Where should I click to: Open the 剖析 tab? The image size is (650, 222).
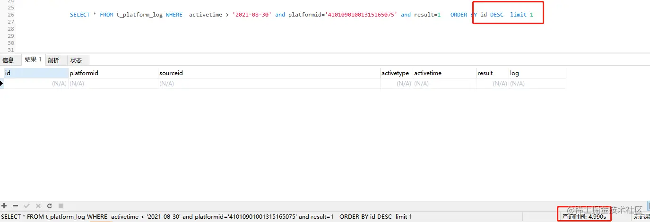pyautogui.click(x=53, y=60)
